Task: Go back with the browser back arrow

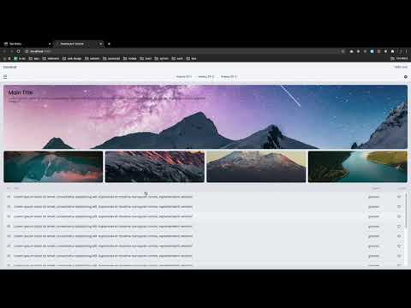Action: click(x=5, y=51)
